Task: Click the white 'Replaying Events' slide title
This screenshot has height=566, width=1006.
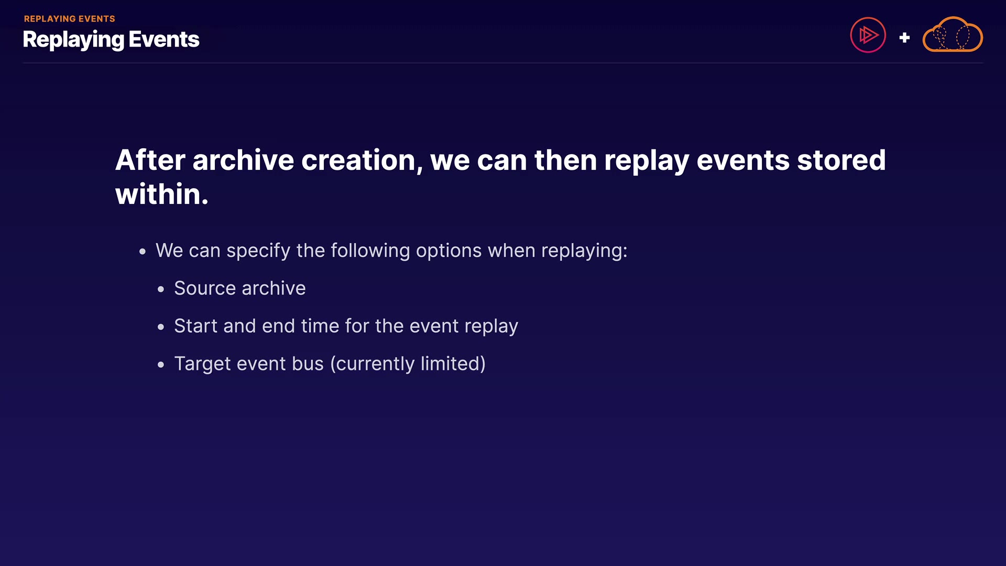Action: tap(111, 40)
